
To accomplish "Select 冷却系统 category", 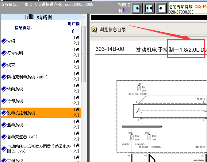I will click(15, 101).
